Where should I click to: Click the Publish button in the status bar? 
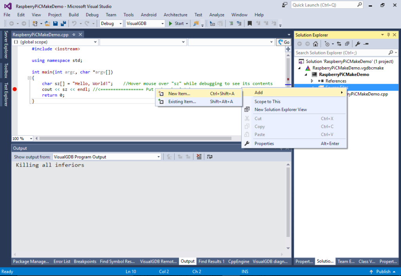click(x=383, y=271)
